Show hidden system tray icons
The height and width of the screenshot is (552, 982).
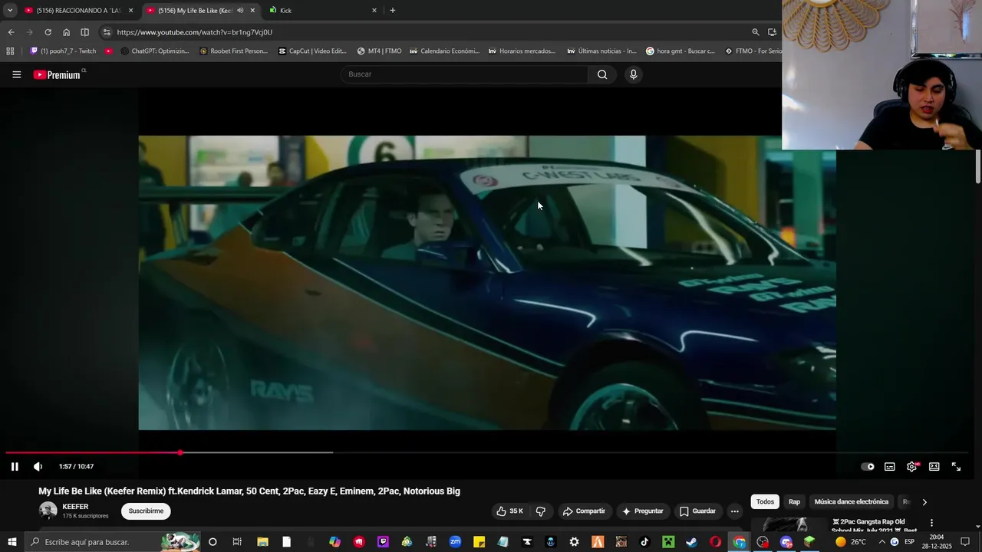pos(881,542)
